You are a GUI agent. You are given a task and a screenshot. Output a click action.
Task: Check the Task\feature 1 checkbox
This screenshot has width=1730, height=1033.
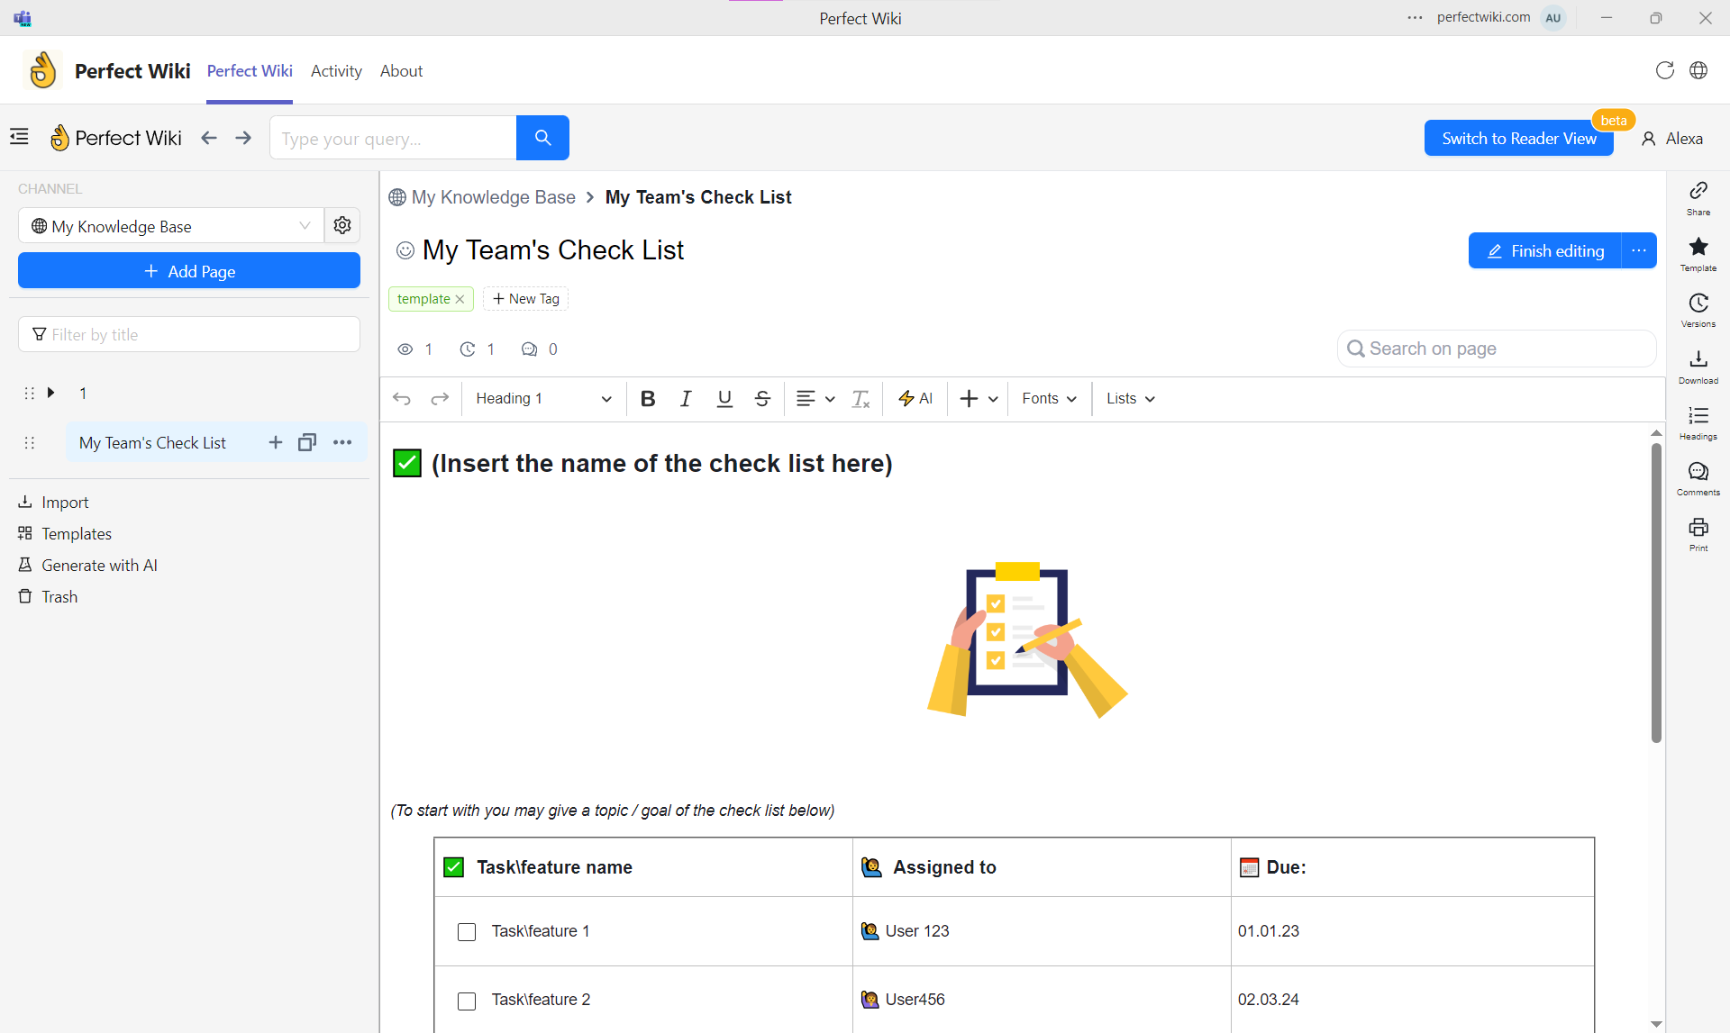point(467,931)
